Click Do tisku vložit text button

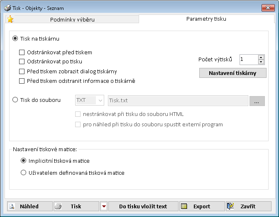click(x=143, y=206)
